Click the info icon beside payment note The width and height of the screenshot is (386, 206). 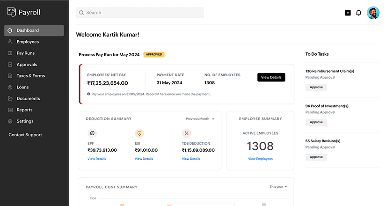88,94
